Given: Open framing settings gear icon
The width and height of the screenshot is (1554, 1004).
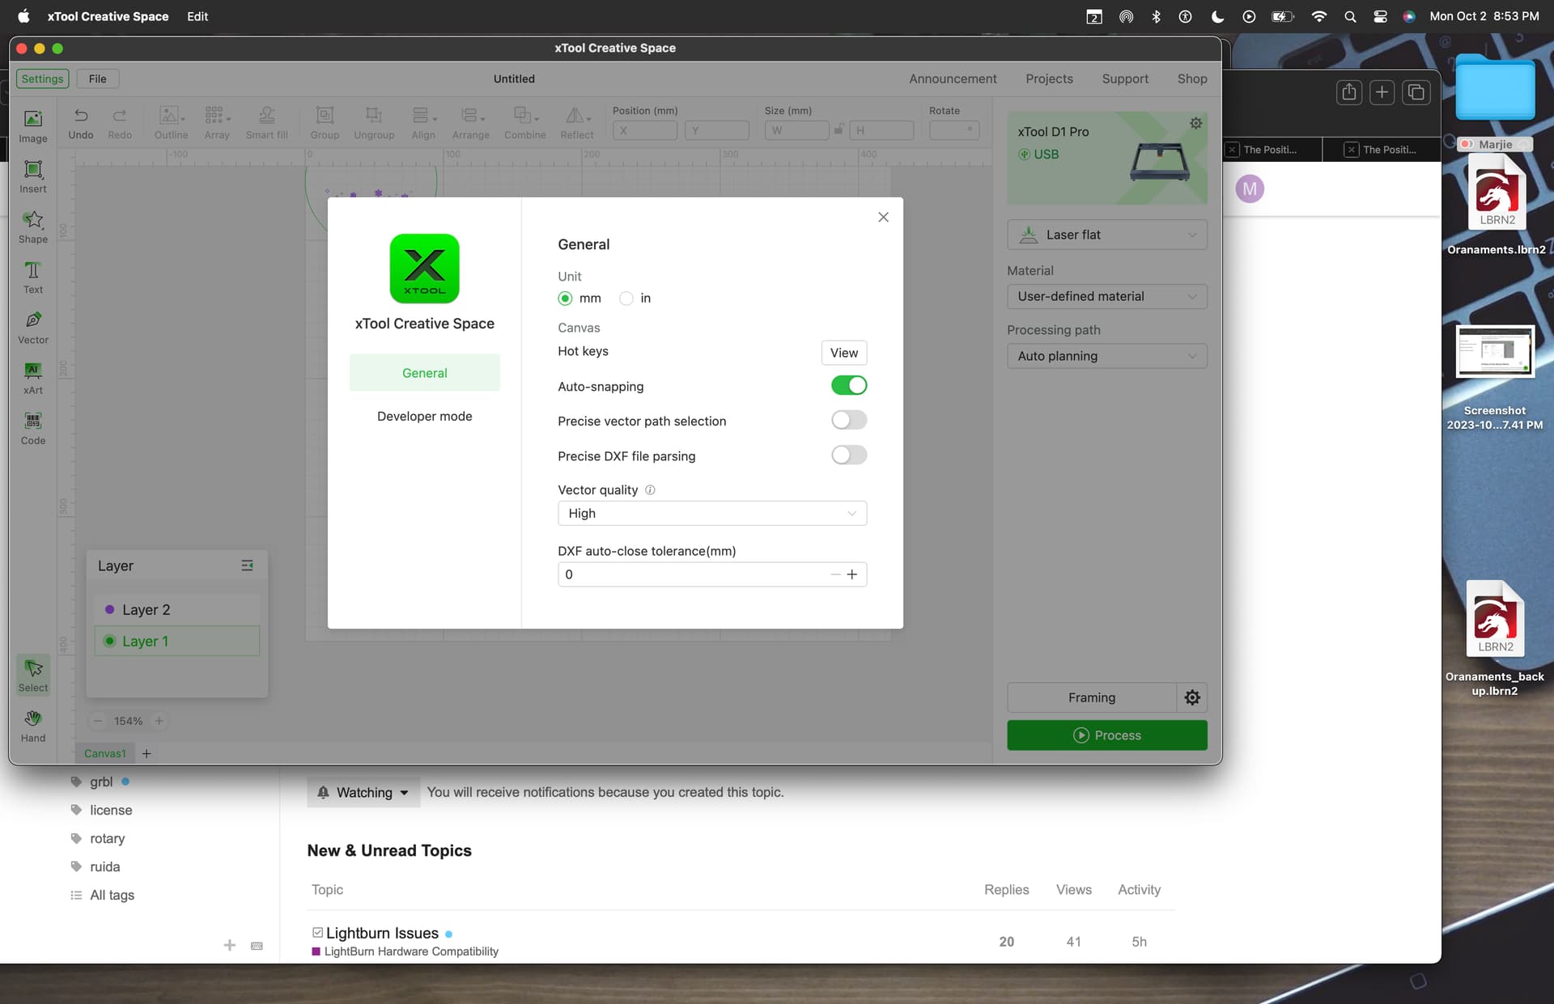Looking at the screenshot, I should [1192, 697].
